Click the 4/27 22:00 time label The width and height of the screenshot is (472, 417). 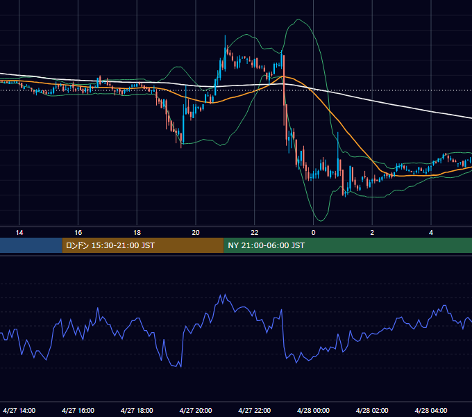pyautogui.click(x=255, y=411)
